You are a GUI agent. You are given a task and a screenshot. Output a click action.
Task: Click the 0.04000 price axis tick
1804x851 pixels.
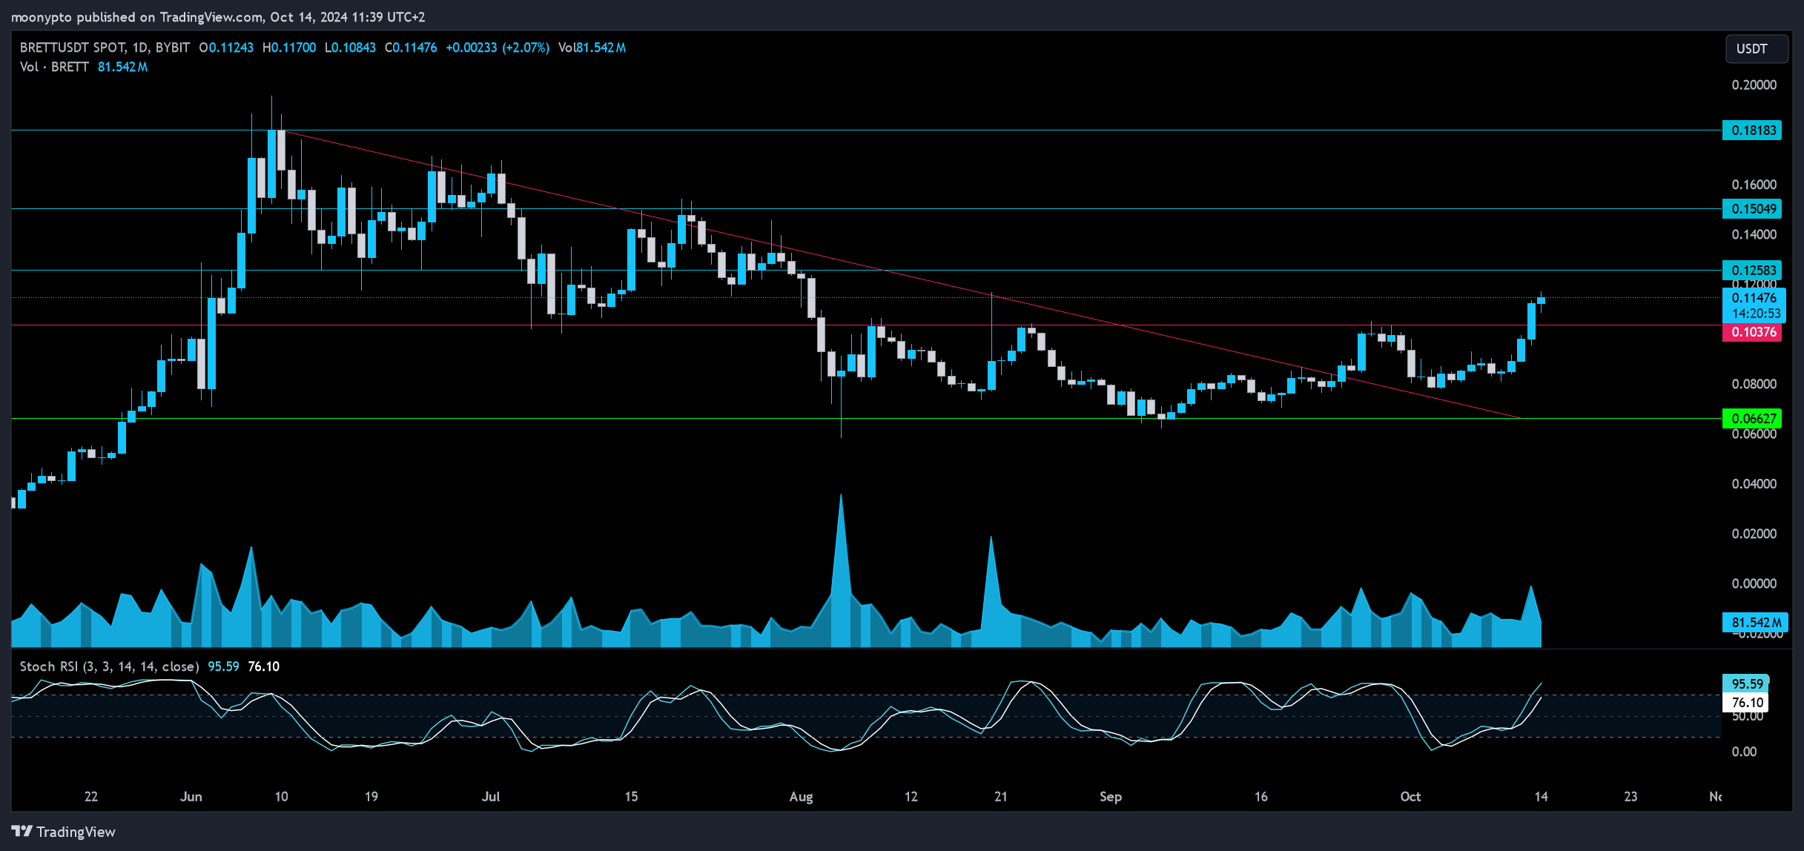click(1754, 484)
